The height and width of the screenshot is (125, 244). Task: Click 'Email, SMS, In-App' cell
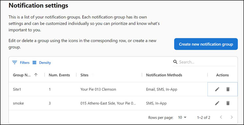161,89
